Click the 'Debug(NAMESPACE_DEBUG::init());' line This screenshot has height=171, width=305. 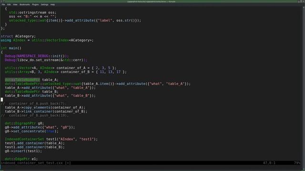pos(37,56)
